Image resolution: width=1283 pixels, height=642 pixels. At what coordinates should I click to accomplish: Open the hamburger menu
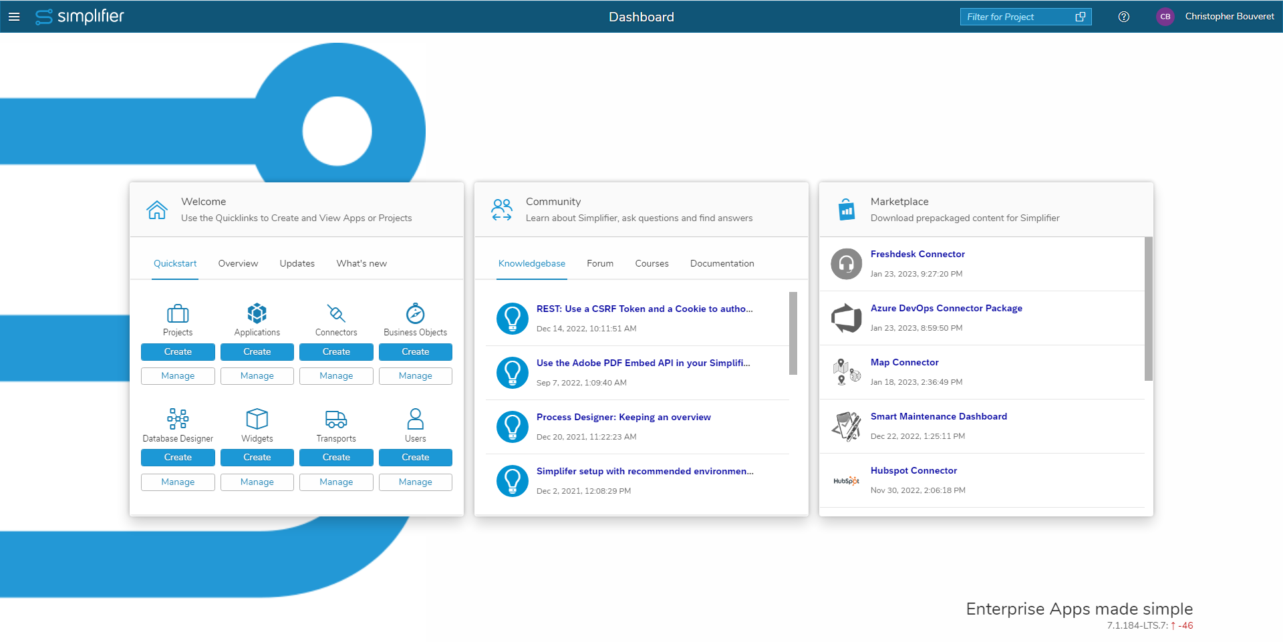(x=14, y=17)
